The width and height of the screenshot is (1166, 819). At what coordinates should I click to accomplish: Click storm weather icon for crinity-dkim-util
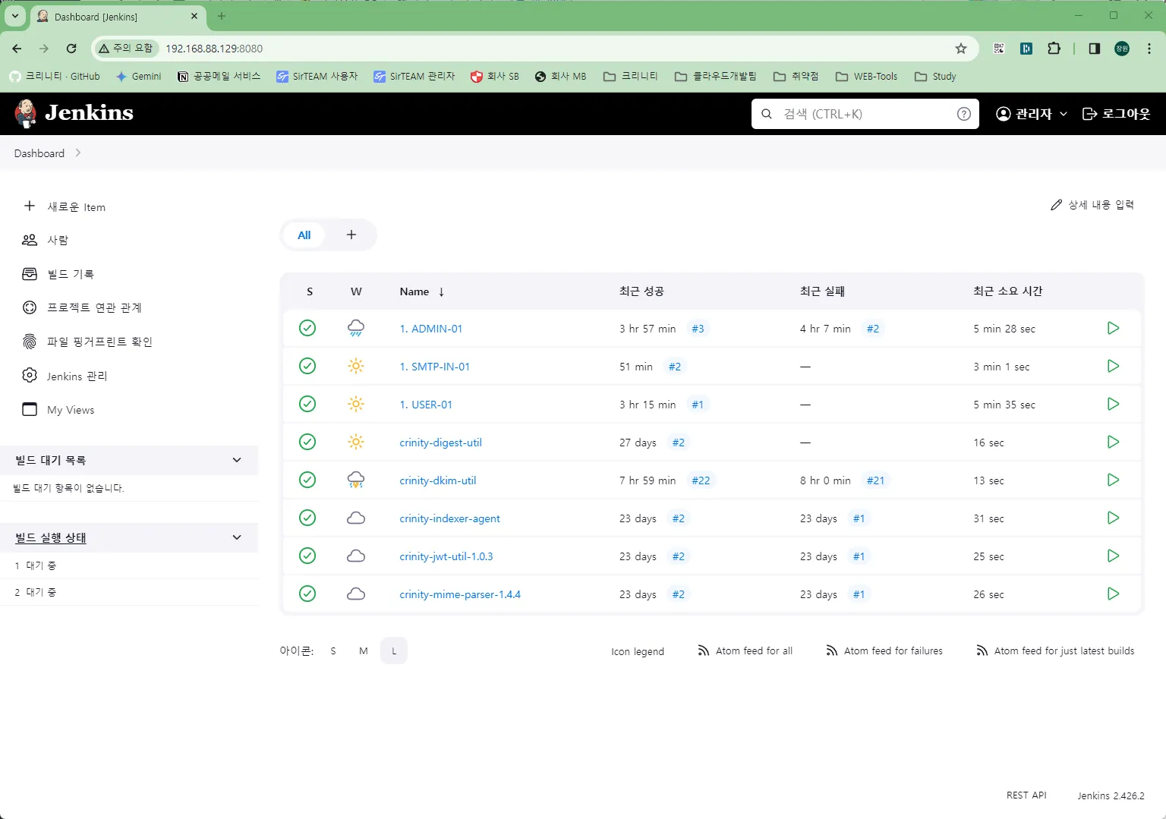point(356,480)
